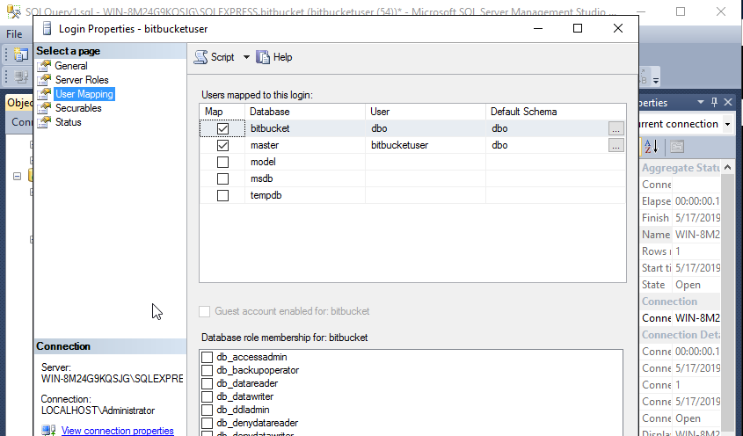Viewport: 743px width, 436px height.
Task: Open the General page
Action: (x=71, y=66)
